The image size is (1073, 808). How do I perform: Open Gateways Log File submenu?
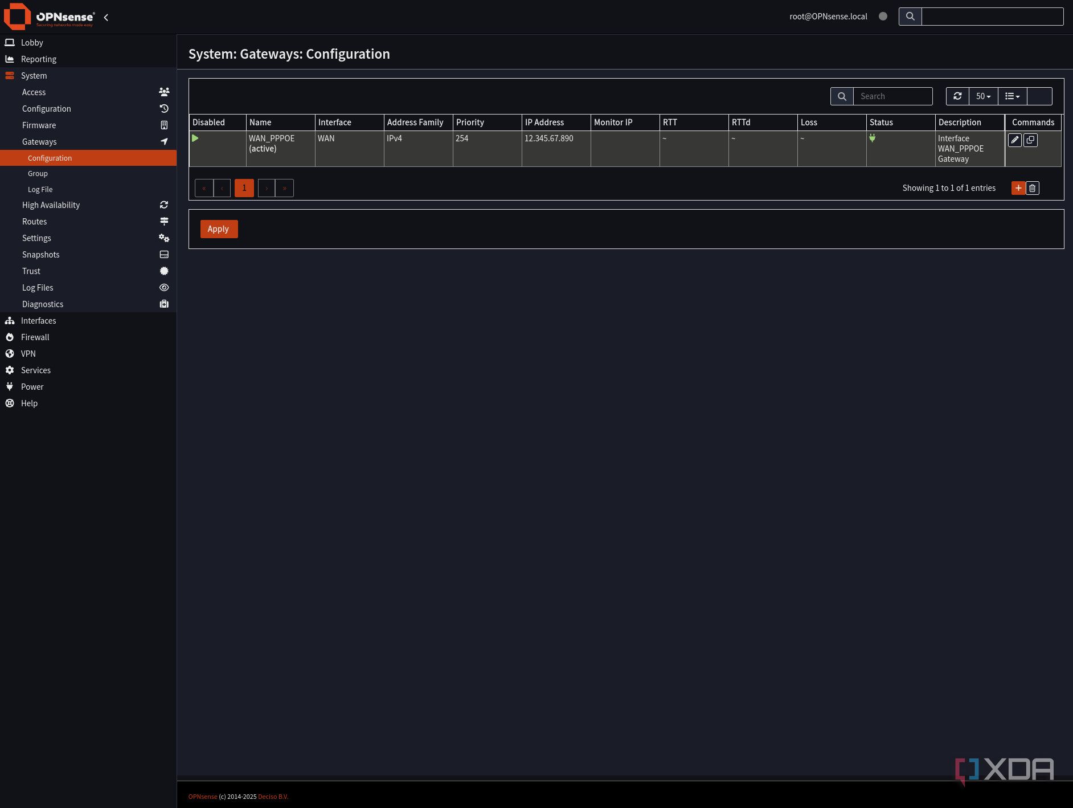[x=88, y=190]
